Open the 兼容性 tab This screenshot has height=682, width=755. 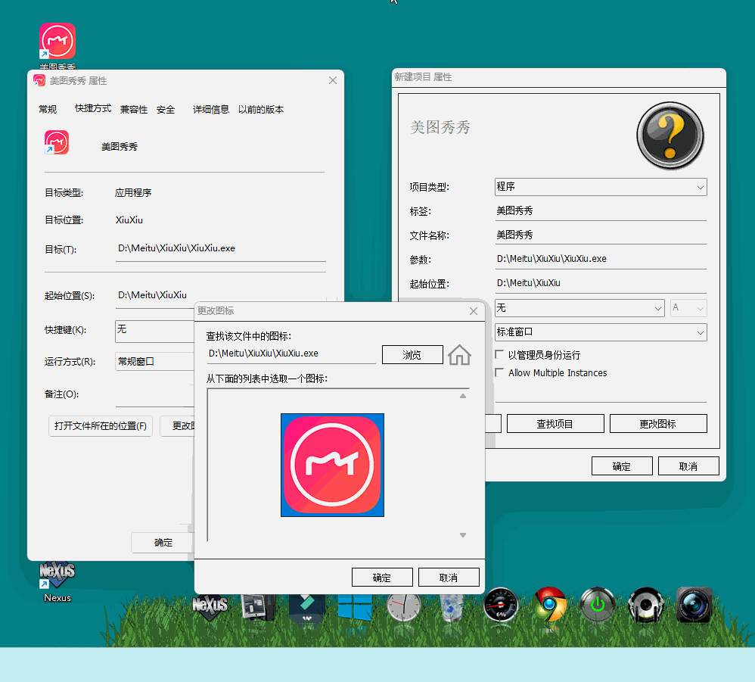click(x=134, y=109)
